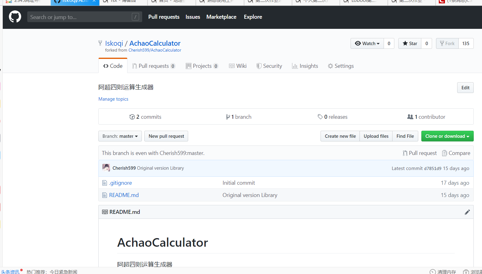The height and width of the screenshot is (274, 482).
Task: Open the Settings tab
Action: click(x=340, y=66)
